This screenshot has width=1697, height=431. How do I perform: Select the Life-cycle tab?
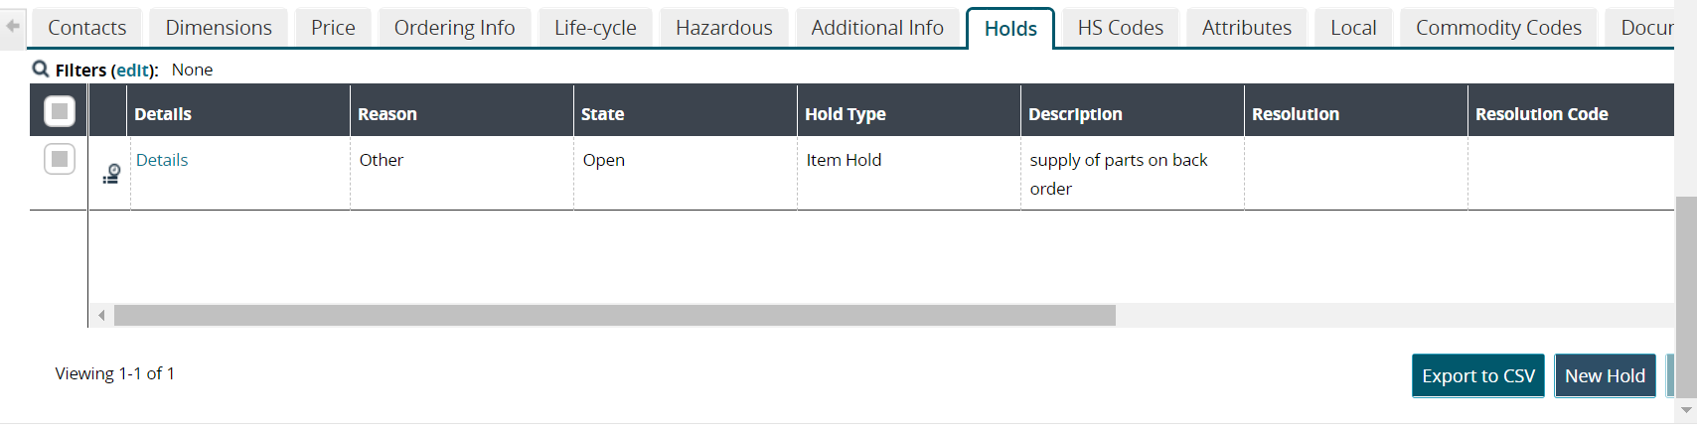tap(595, 28)
